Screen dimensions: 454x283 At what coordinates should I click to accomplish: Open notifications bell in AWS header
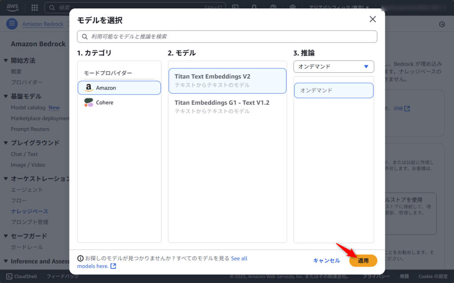click(x=254, y=8)
